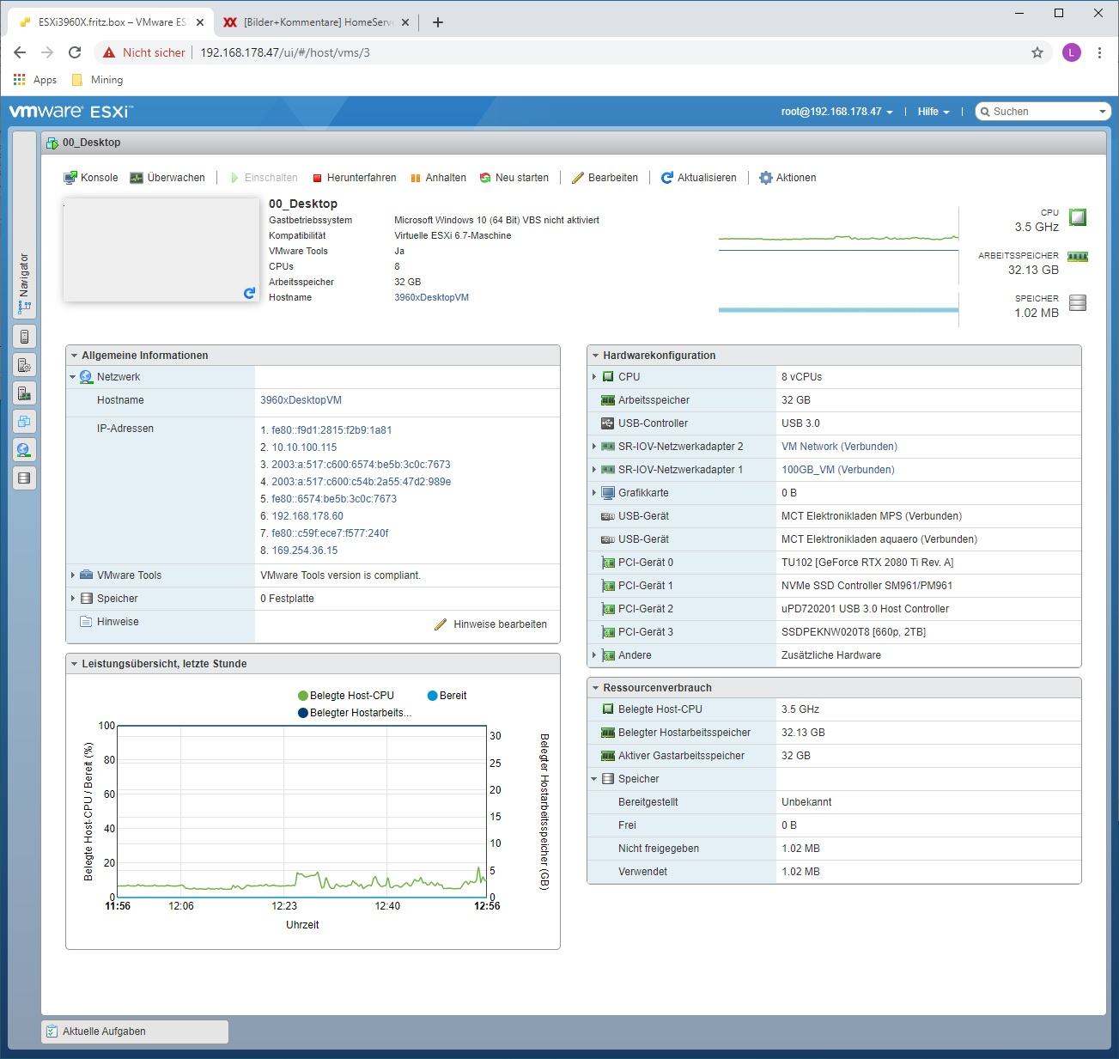
Task: Bookmark this page with the star icon
Action: 1037,52
